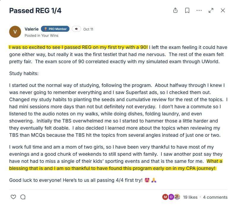Like the post with the heart icon
The image size is (235, 207).
coord(13,197)
